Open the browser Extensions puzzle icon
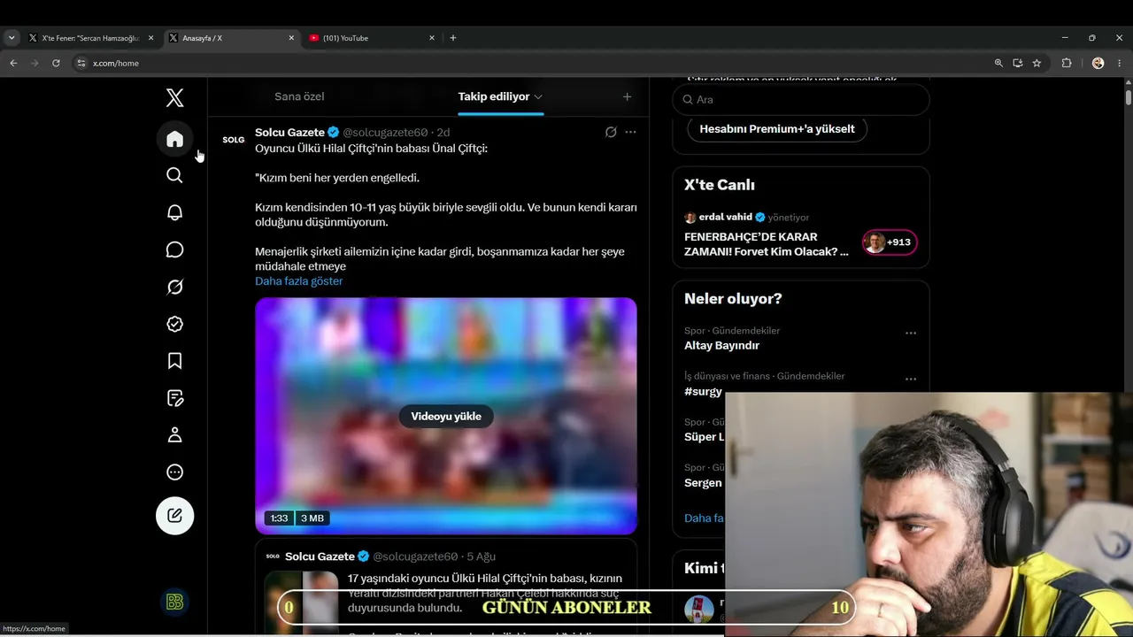 (x=1067, y=63)
